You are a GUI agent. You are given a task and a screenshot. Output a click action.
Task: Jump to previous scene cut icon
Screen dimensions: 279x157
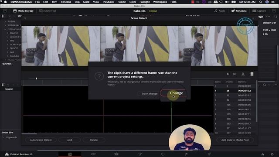pos(235,74)
